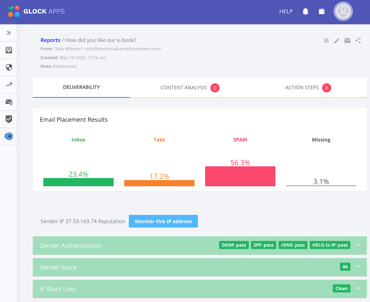
Task: Click the share report icon
Action: 358,40
